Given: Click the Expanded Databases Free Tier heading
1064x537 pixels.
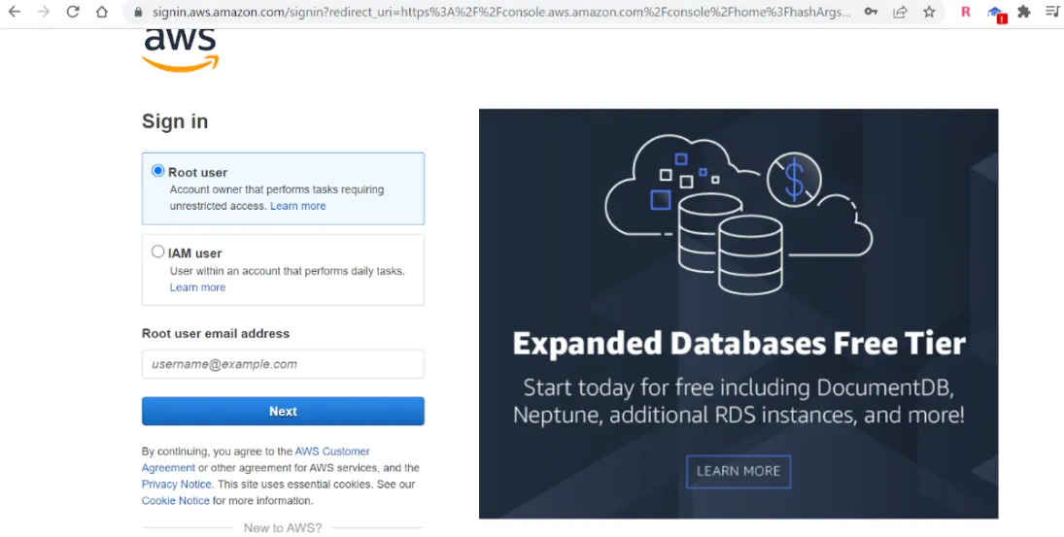Looking at the screenshot, I should [738, 344].
